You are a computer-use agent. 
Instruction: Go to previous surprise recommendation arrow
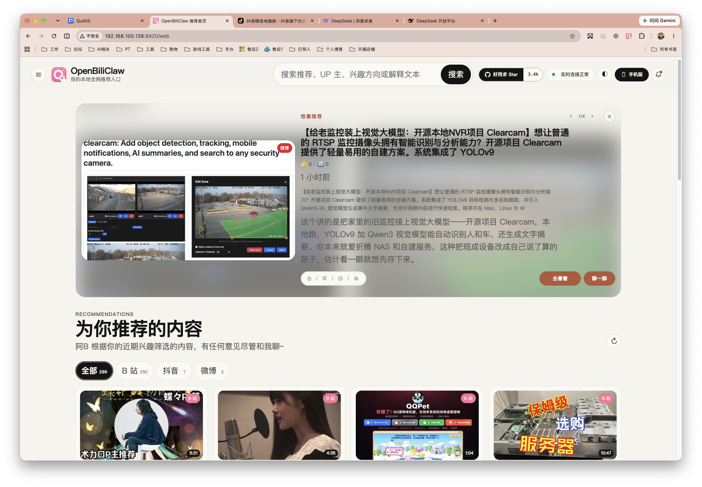click(571, 116)
